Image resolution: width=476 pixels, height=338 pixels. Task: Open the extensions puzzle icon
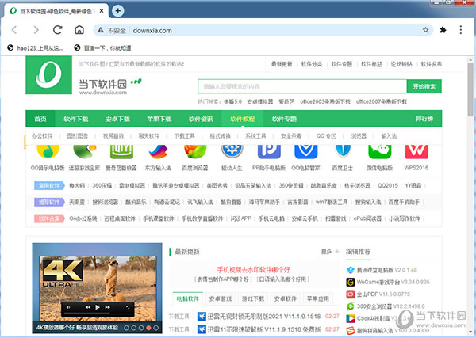tap(443, 30)
